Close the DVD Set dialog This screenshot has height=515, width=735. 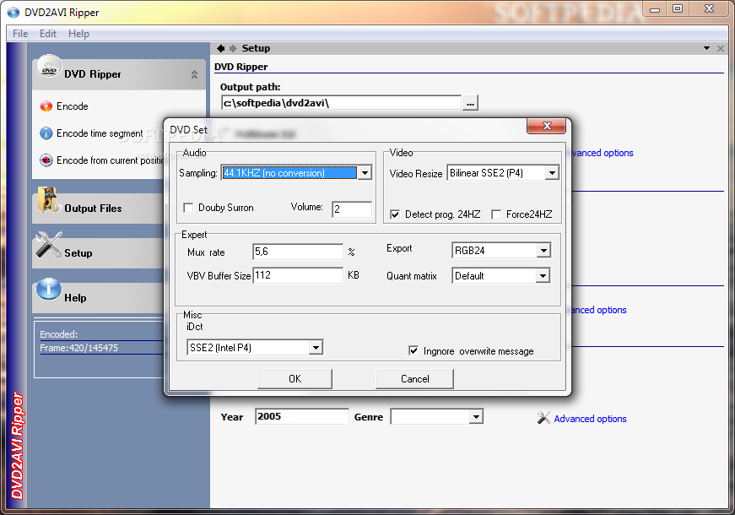547,126
